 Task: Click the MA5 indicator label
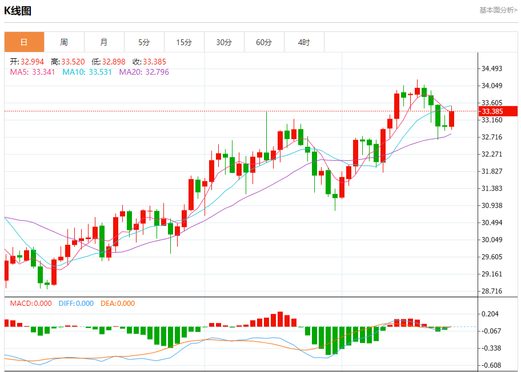click(33, 72)
